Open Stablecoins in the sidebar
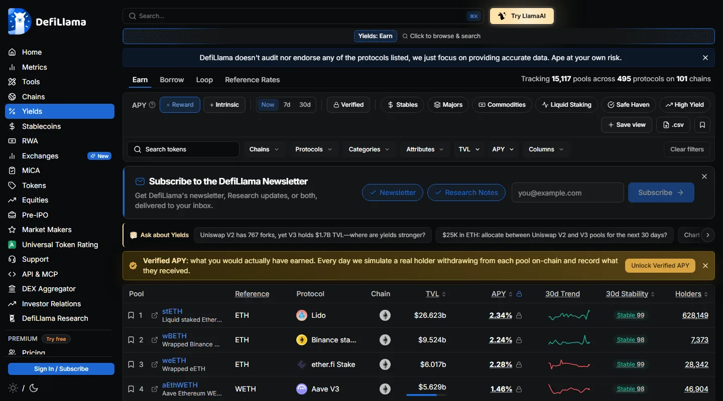This screenshot has height=401, width=723. pos(60,126)
